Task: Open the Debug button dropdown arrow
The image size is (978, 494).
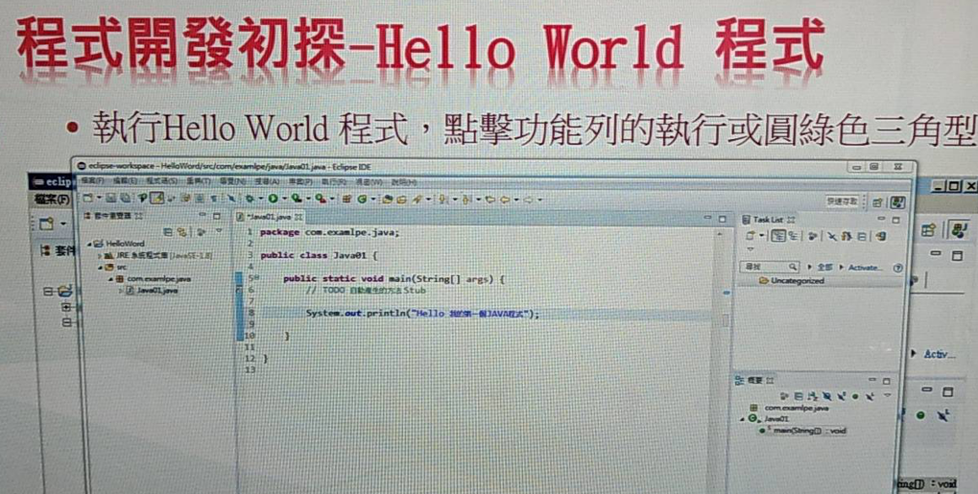Action: 260,199
